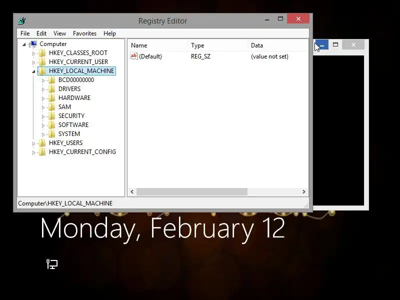Image resolution: width=400 pixels, height=300 pixels.
Task: Click the (value not set) data cell
Action: point(269,56)
